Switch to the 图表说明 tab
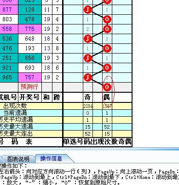Image resolution: width=179 pixels, height=185 pixels. coord(18,159)
